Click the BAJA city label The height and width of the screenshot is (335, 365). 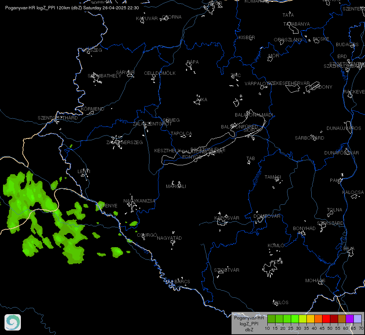(x=349, y=249)
